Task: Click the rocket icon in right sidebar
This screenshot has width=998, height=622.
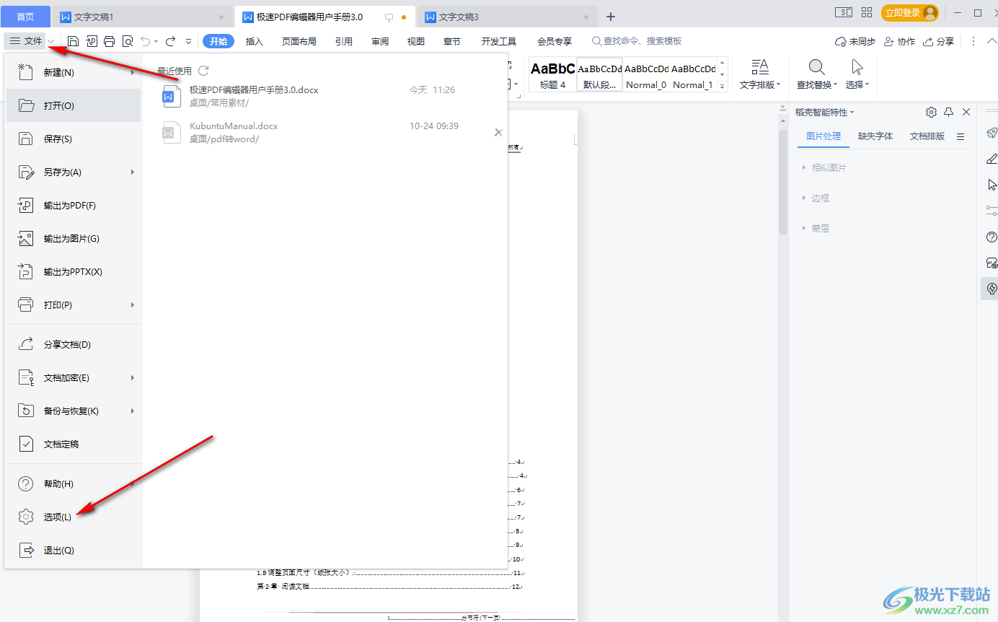Action: pos(992,133)
